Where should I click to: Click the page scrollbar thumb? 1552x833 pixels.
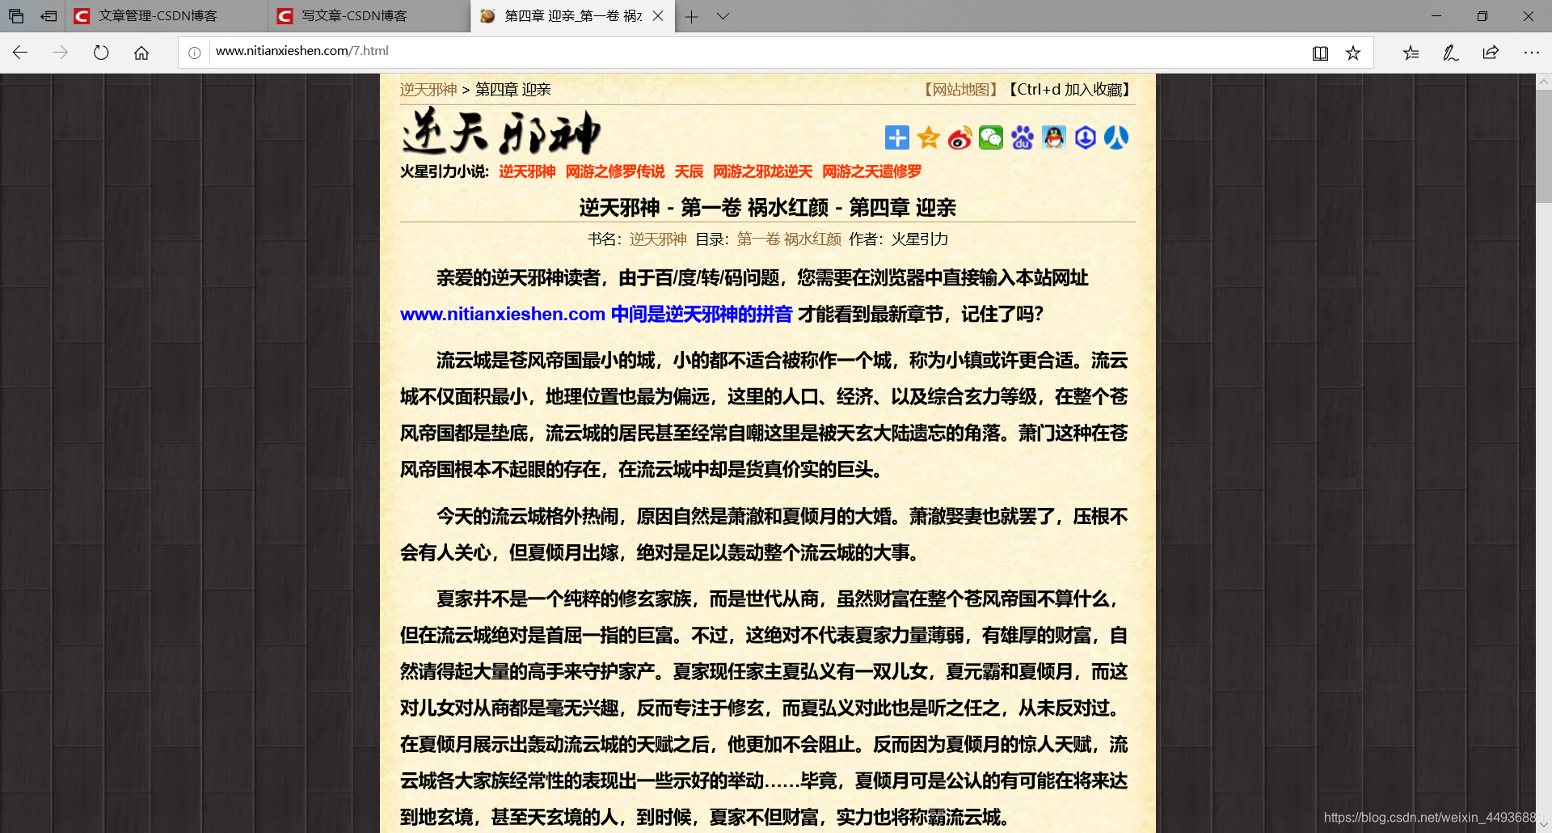click(1544, 146)
